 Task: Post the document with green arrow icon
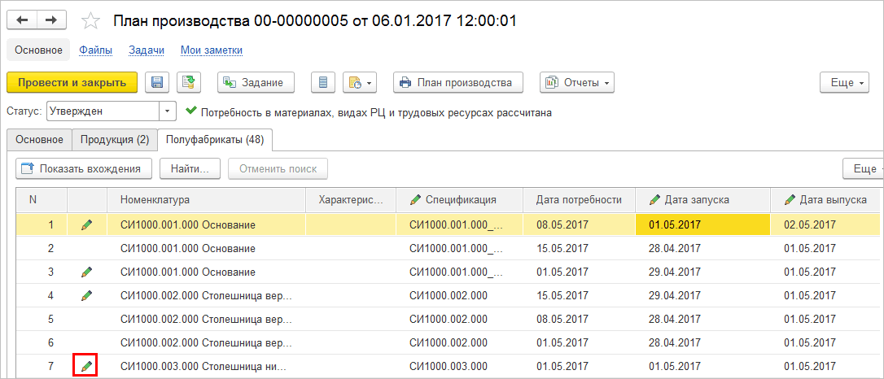tap(189, 82)
